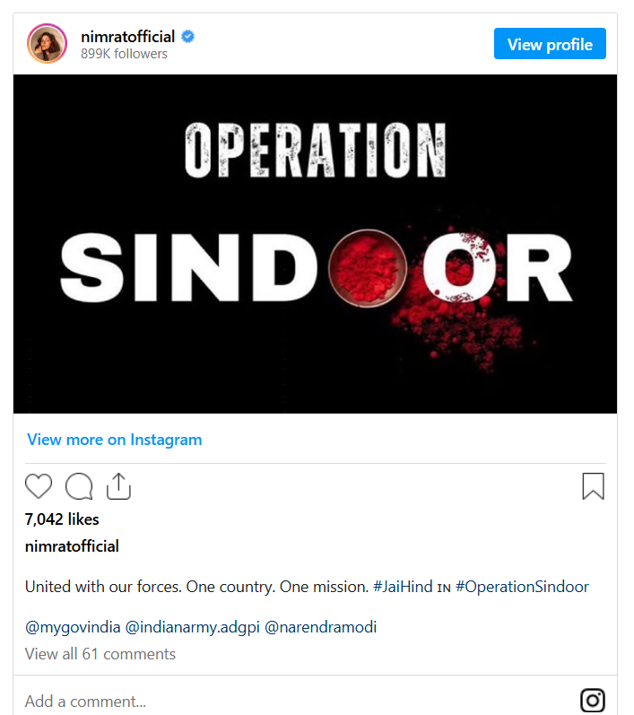Open the #OperationSindoor hashtag
The image size is (634, 715).
[522, 587]
